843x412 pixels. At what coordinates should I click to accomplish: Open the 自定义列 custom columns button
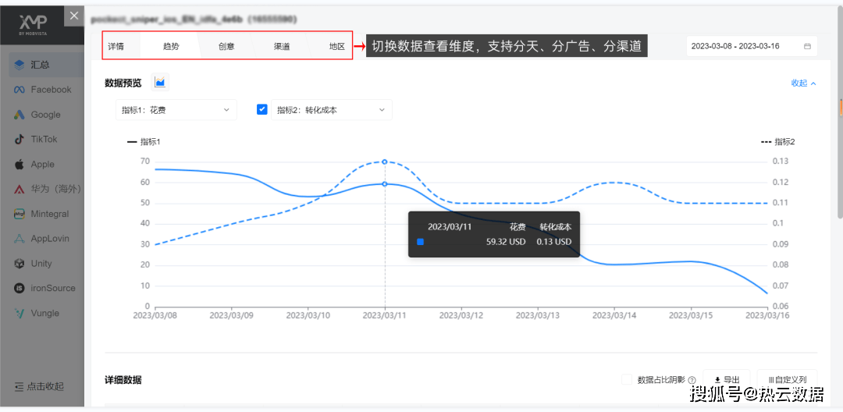click(x=787, y=380)
